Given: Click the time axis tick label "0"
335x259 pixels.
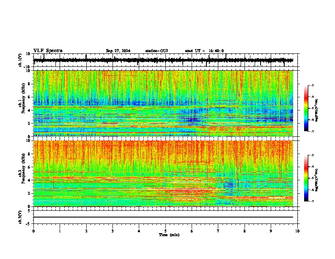Looking at the screenshot, I should pyautogui.click(x=33, y=231).
